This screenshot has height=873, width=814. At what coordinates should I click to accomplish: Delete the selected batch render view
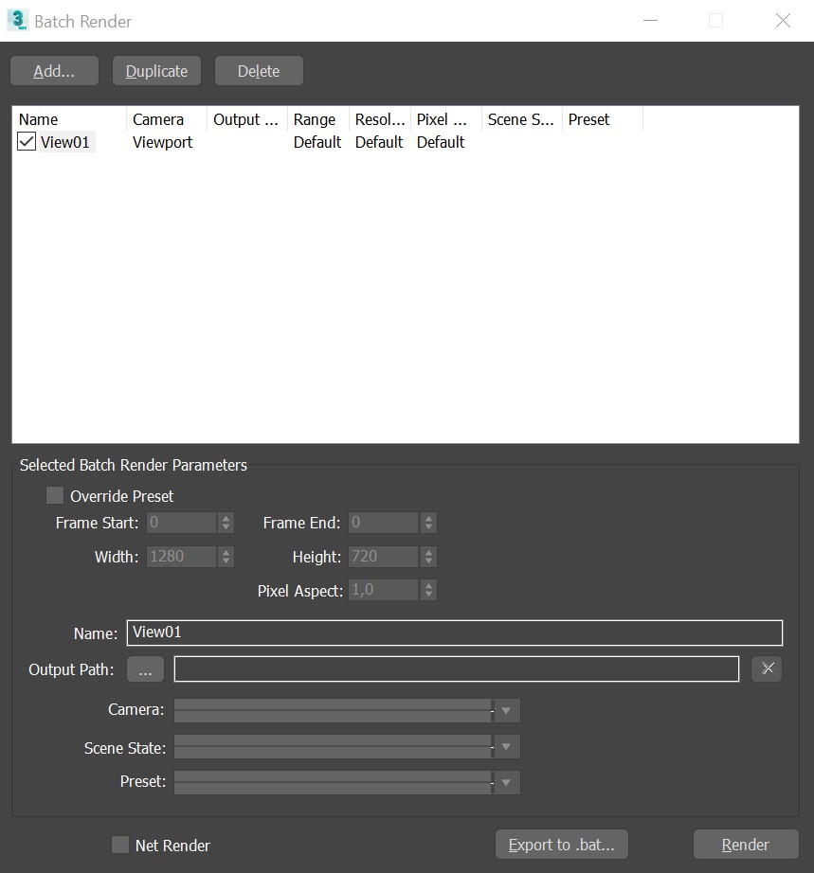coord(259,71)
